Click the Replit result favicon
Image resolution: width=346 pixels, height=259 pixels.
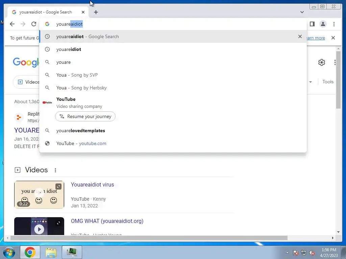click(19, 117)
